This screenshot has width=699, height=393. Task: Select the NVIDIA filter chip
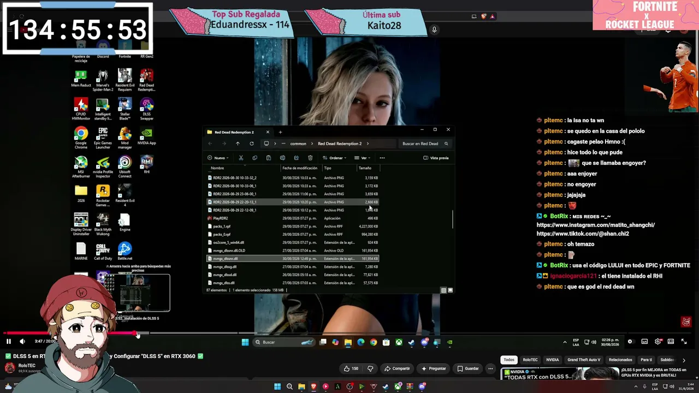[x=553, y=360]
